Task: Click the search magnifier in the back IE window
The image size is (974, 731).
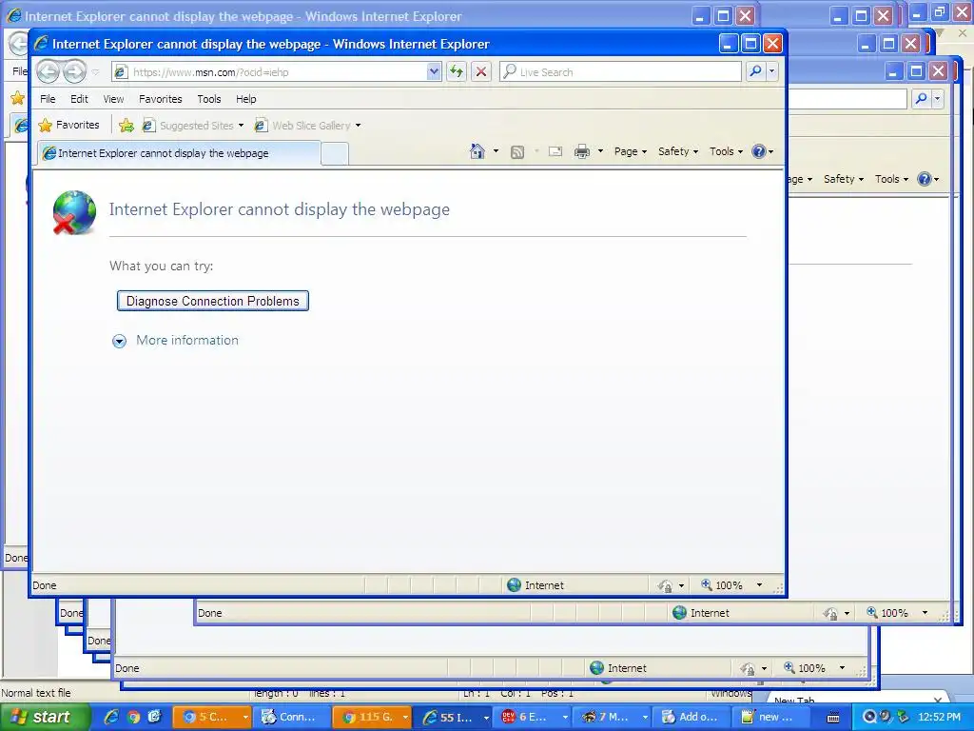Action: (921, 98)
